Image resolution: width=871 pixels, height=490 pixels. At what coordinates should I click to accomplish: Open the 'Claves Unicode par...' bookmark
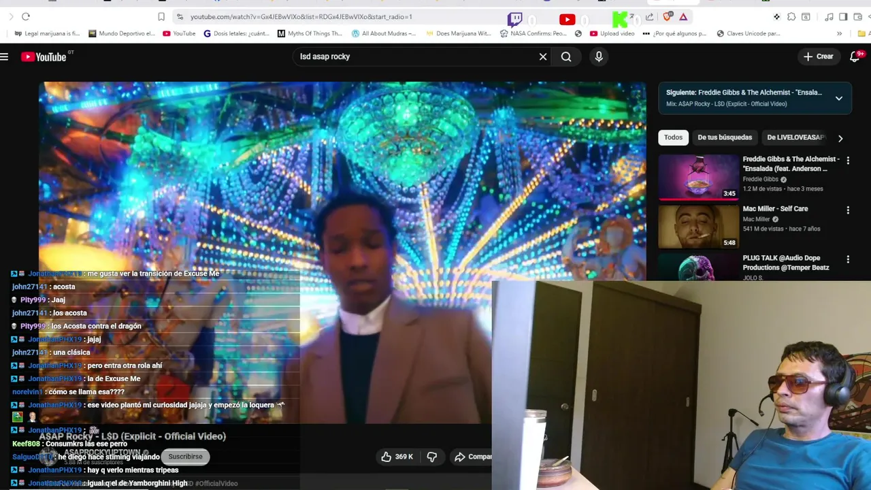point(748,33)
